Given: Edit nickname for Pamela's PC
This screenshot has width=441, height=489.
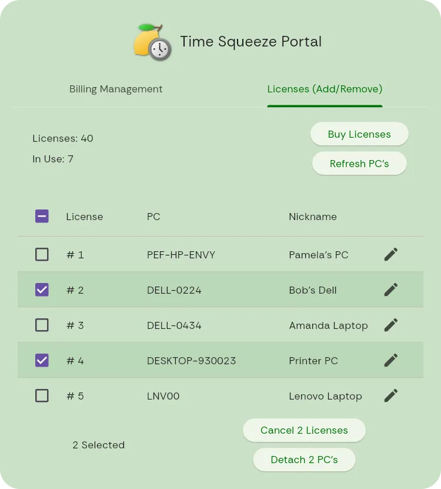Looking at the screenshot, I should 391,254.
